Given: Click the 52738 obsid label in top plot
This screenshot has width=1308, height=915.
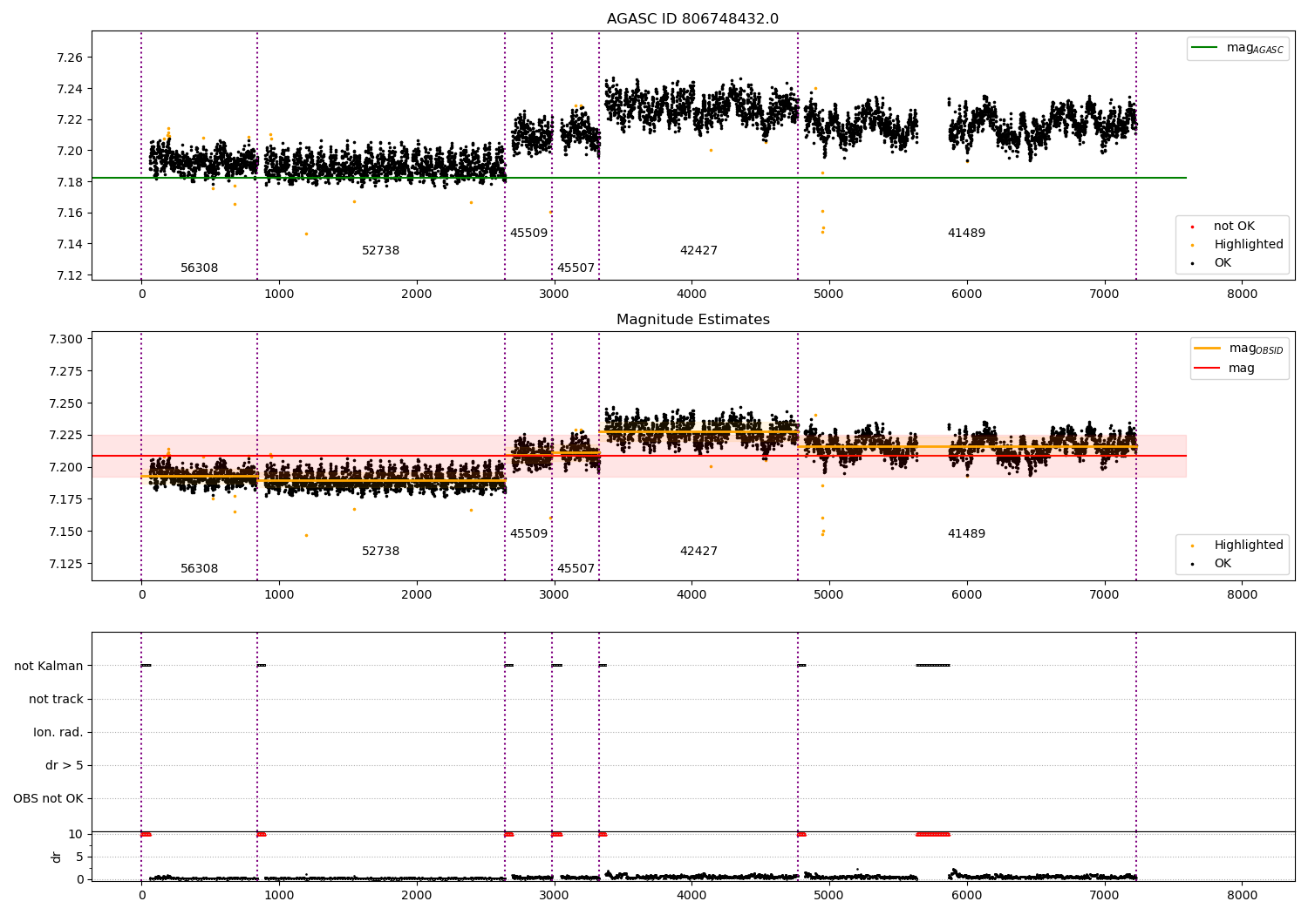Looking at the screenshot, I should pos(380,251).
